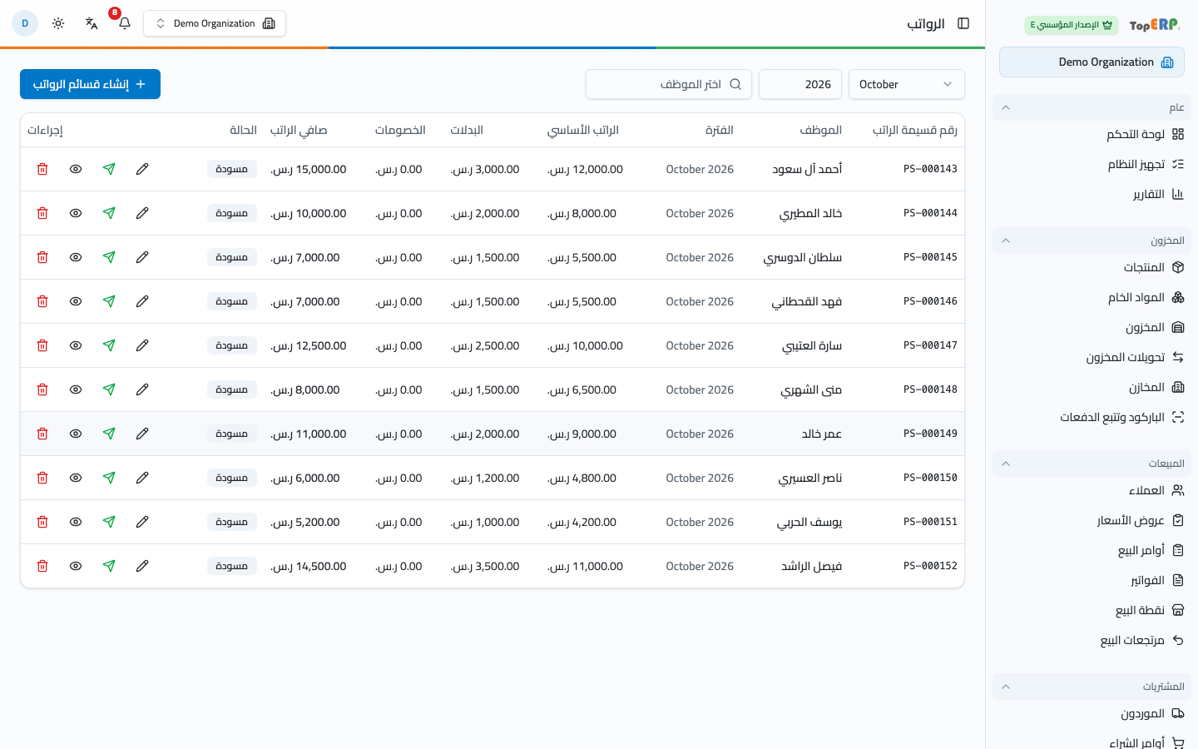Click إنشاء قسائم الرواتب button
The image size is (1198, 749).
90,84
